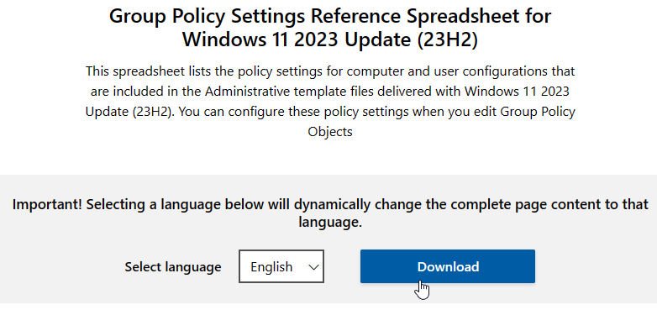The image size is (657, 310).
Task: Expand the language chevron arrow
Action: (x=314, y=267)
